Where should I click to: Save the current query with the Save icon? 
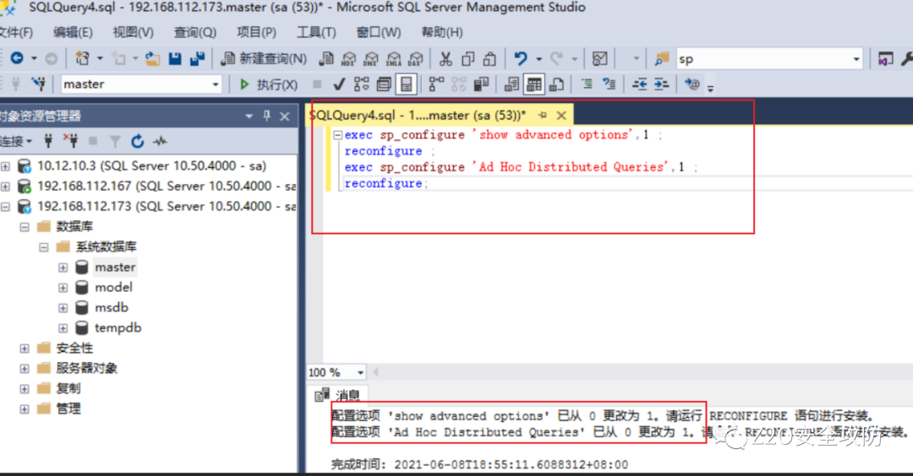[175, 58]
